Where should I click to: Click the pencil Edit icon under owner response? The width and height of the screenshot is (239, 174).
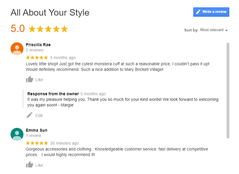[30, 115]
